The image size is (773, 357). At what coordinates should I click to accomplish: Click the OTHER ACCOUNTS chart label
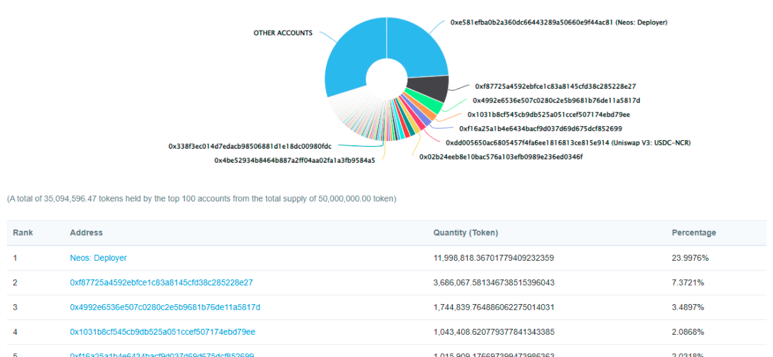tap(283, 33)
